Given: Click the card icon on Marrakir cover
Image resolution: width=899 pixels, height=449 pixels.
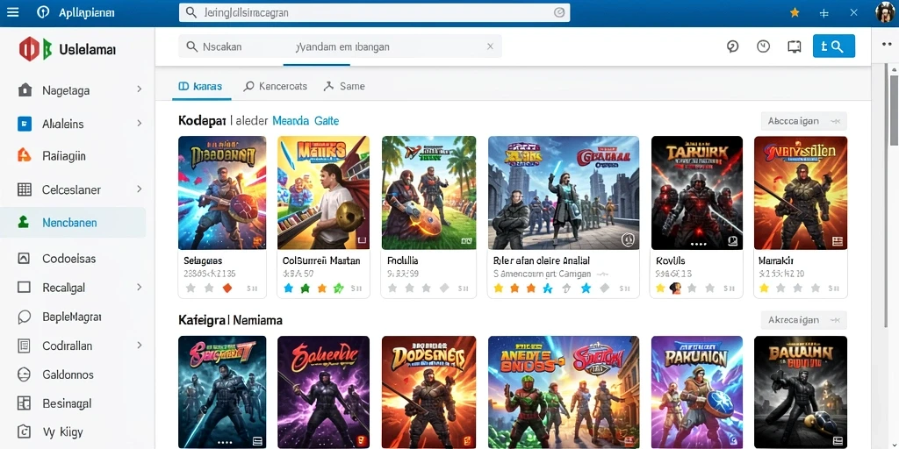Looking at the screenshot, I should [838, 241].
